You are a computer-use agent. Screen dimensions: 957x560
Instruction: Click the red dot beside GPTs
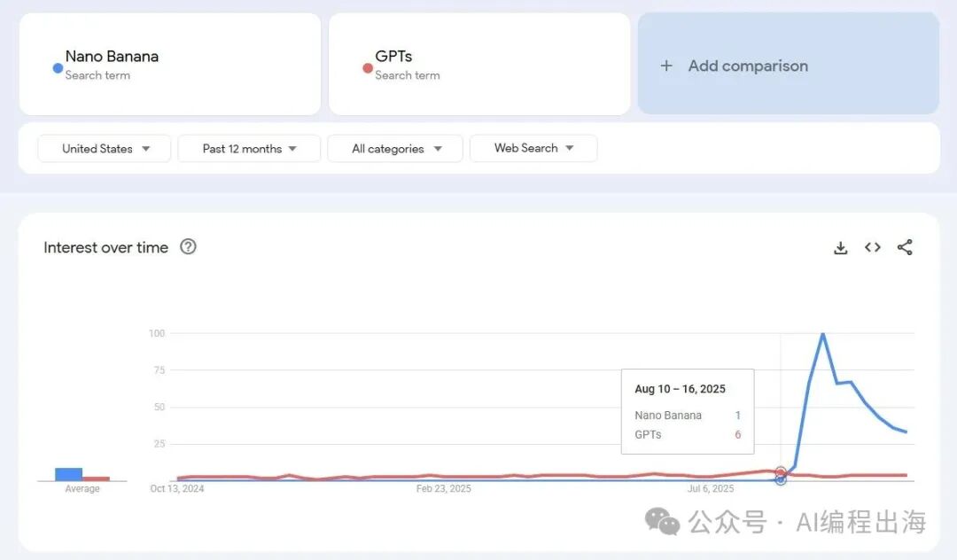pos(368,68)
